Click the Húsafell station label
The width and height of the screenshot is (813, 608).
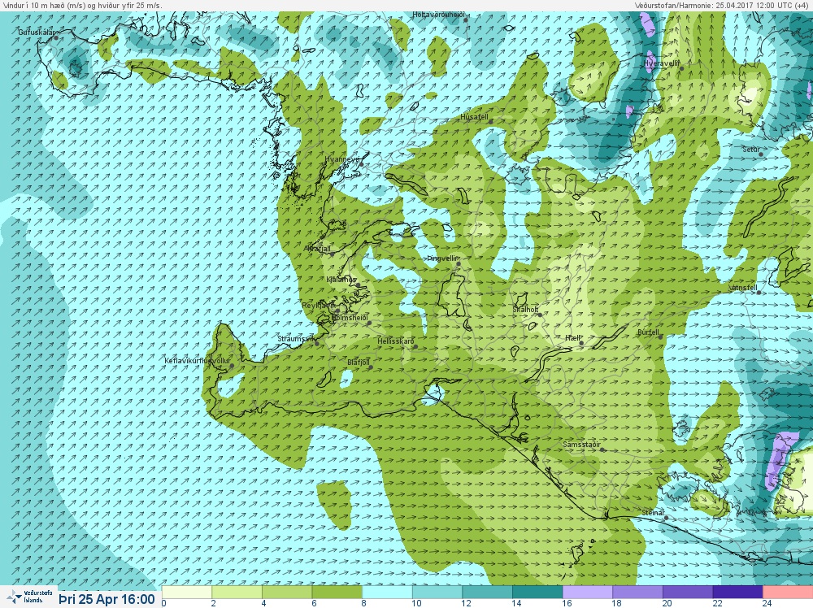point(474,117)
